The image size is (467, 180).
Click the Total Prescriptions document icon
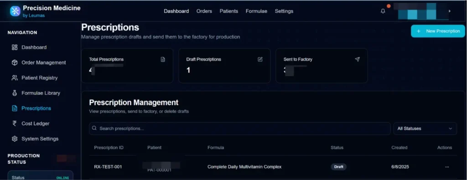pos(163,59)
